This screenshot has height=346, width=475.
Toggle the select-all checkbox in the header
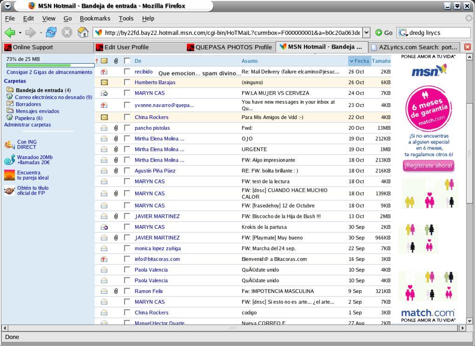[x=127, y=60]
